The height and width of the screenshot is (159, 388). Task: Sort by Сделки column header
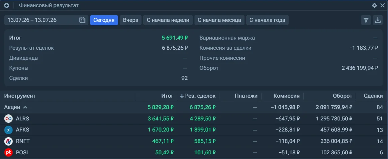point(374,96)
